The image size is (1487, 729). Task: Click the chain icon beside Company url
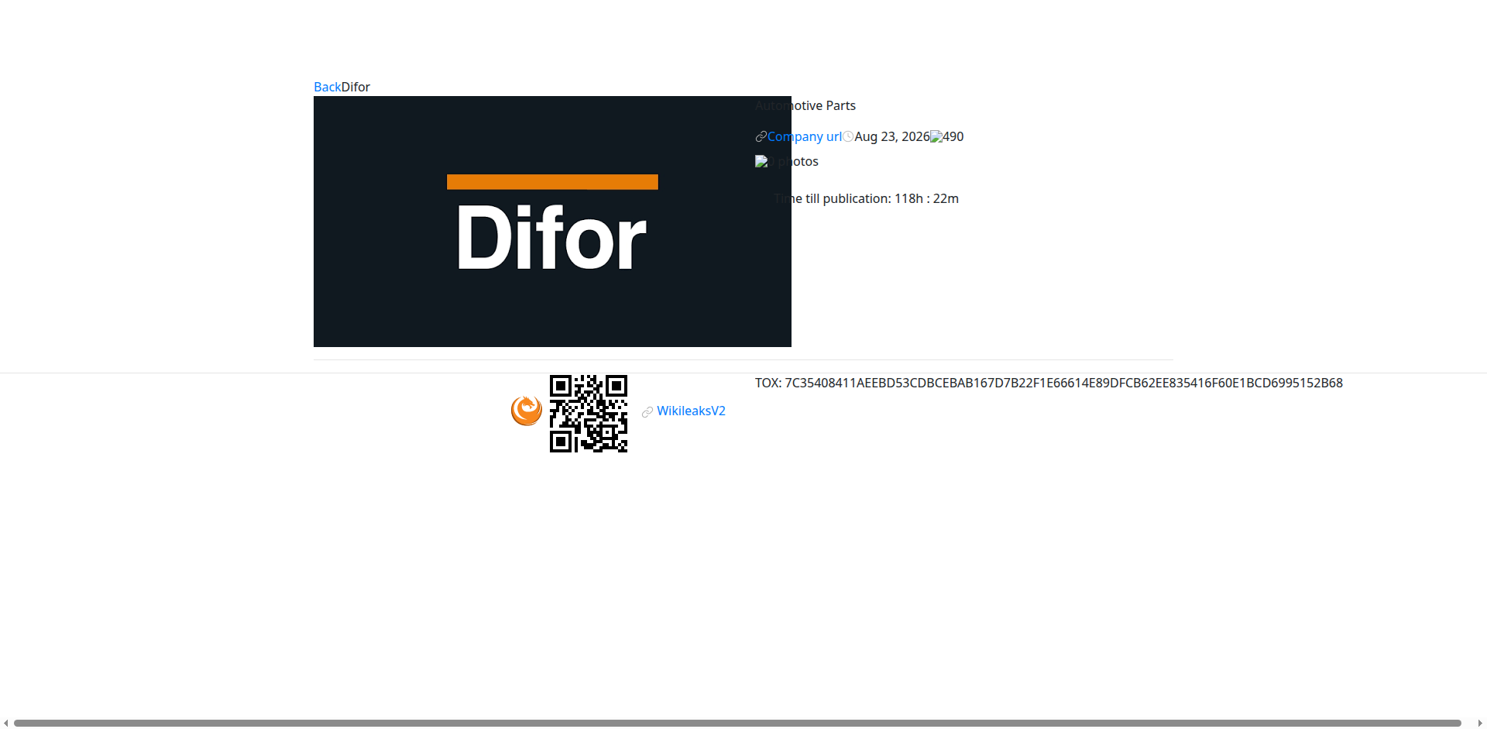coord(761,136)
